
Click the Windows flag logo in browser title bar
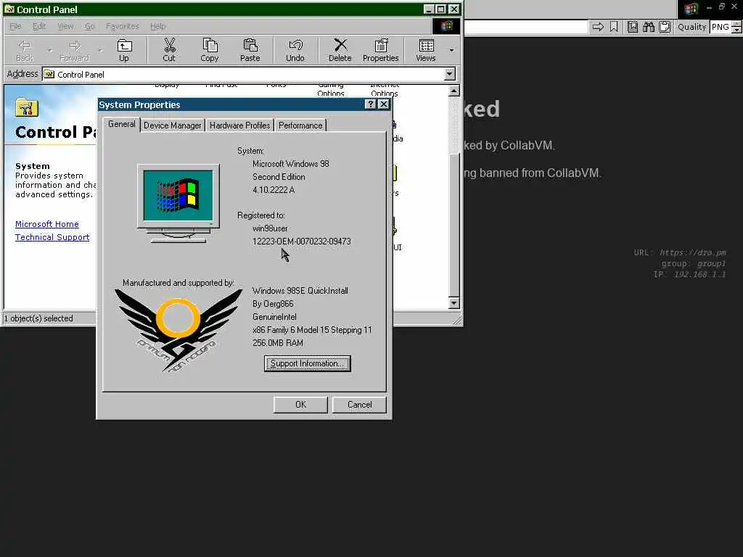click(x=691, y=9)
